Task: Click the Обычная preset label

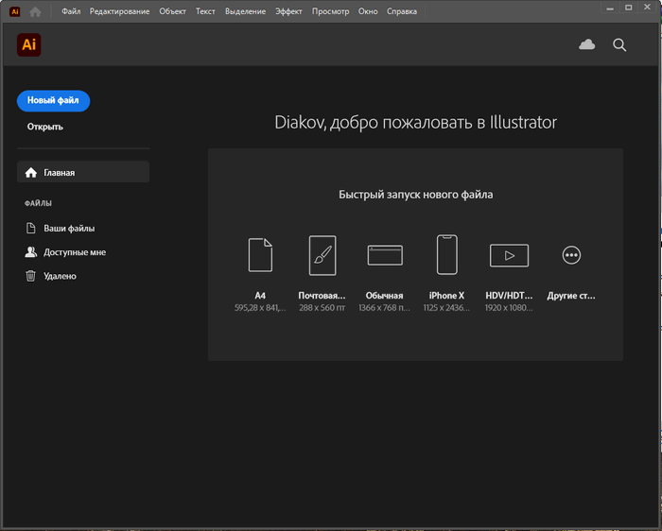Action: 384,296
